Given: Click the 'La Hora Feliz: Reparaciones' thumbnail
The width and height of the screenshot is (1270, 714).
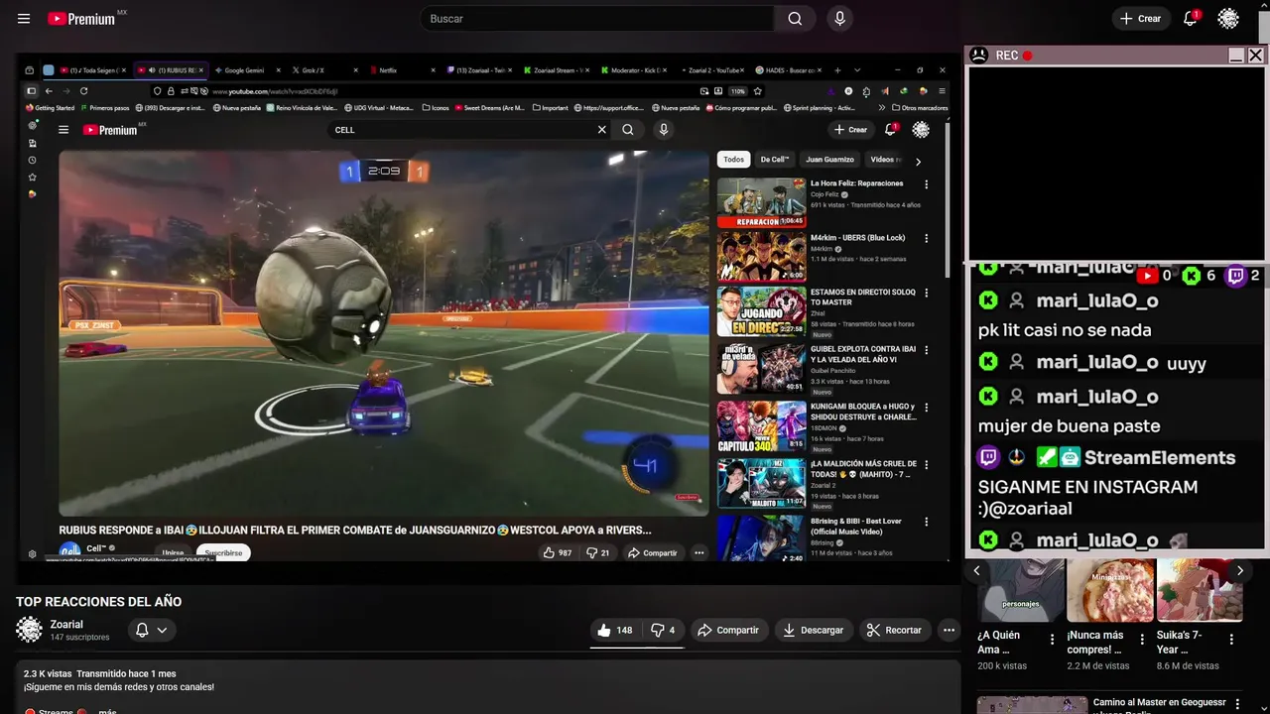Looking at the screenshot, I should pyautogui.click(x=762, y=202).
